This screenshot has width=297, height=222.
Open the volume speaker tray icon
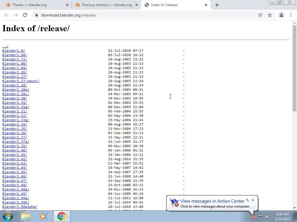pyautogui.click(x=267, y=217)
